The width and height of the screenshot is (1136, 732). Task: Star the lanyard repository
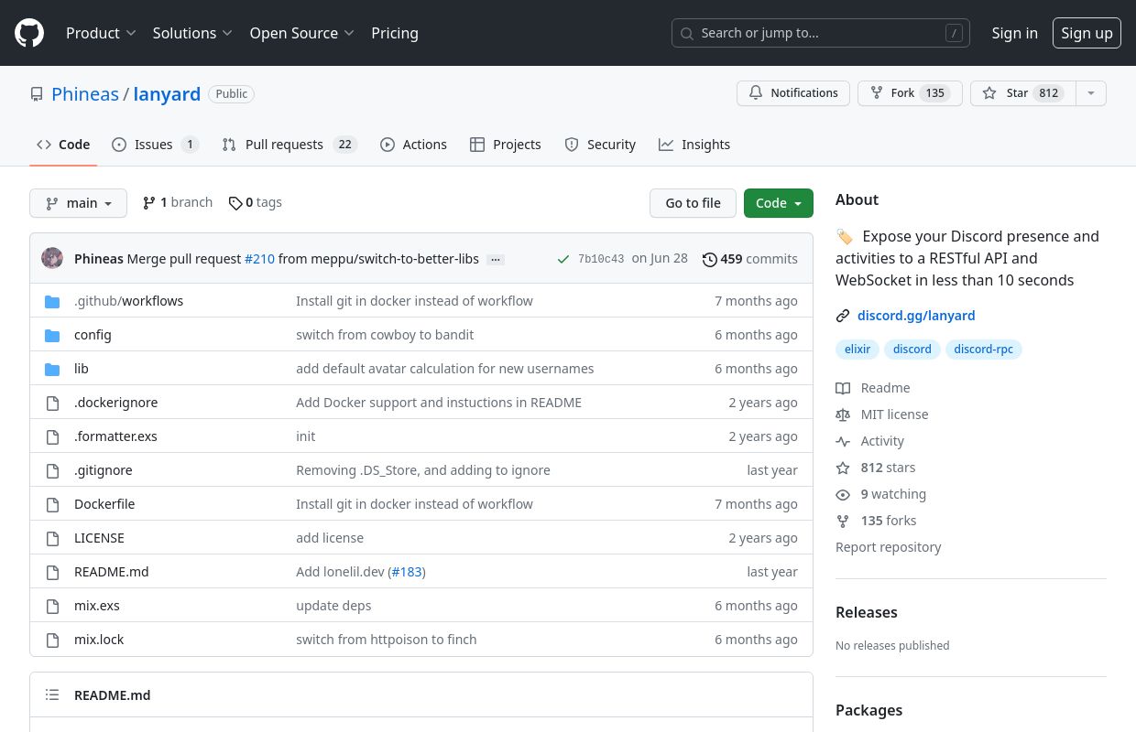(1022, 93)
